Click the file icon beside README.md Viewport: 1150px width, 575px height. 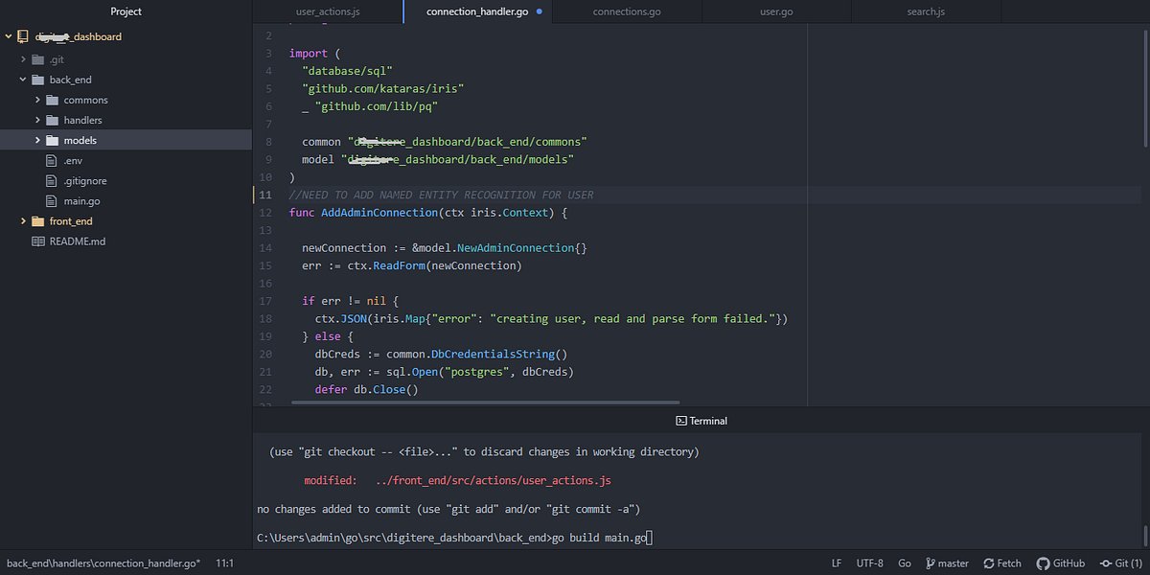pyautogui.click(x=36, y=241)
